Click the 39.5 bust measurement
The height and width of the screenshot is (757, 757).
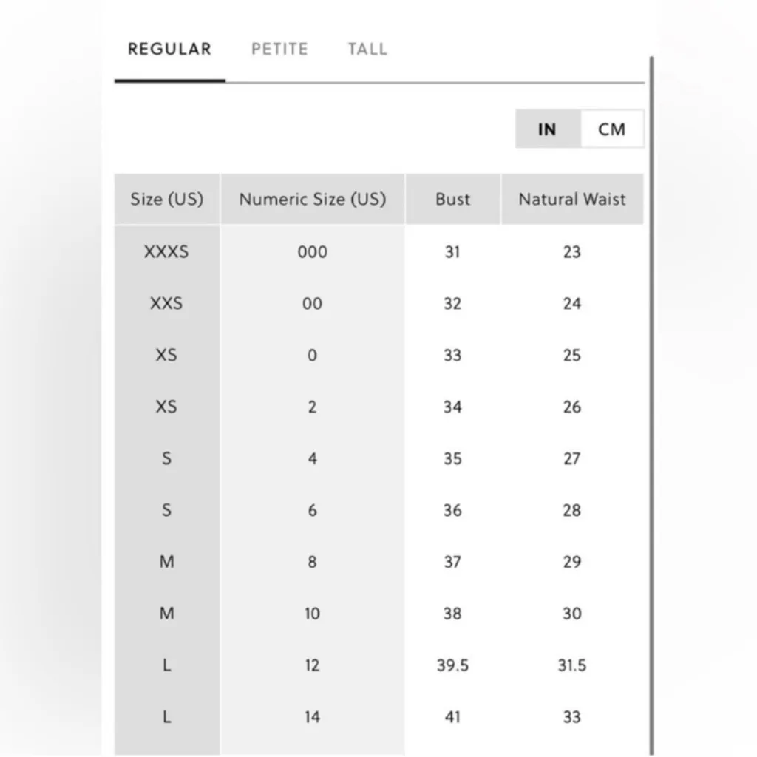452,665
